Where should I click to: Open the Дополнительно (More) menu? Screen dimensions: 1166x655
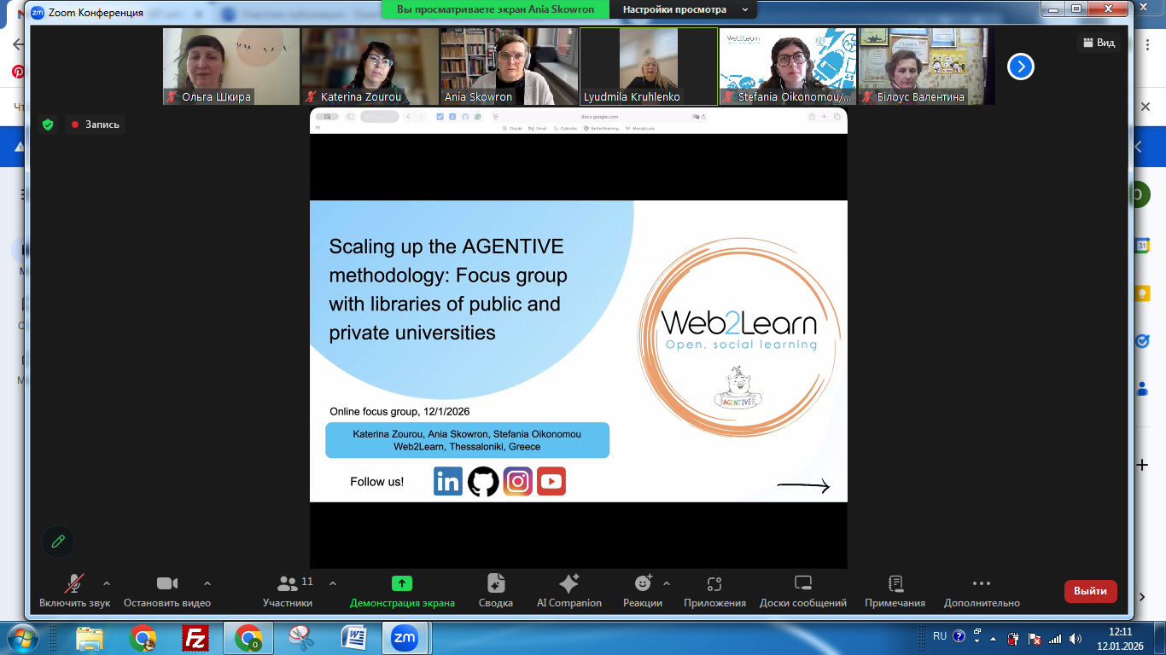[x=982, y=584]
